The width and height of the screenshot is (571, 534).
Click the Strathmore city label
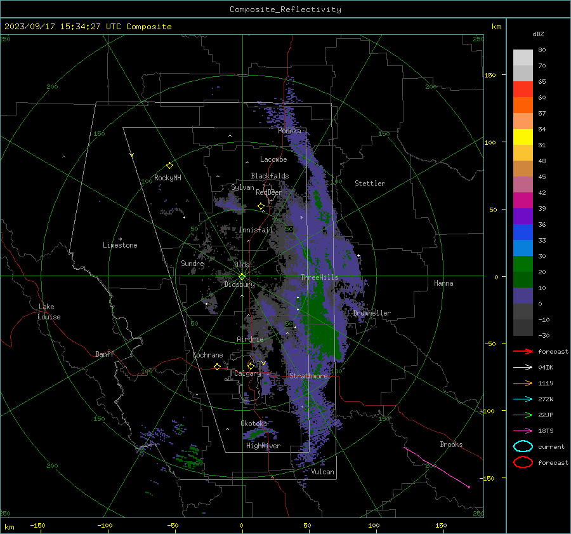tap(308, 376)
